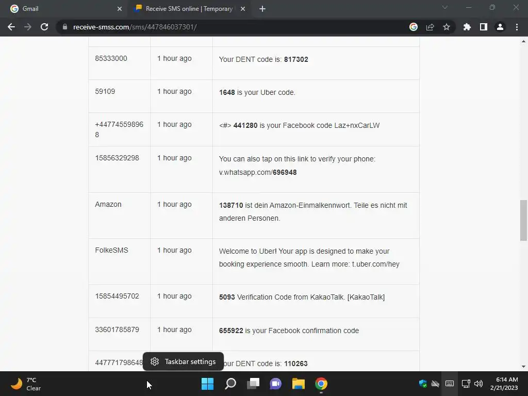Viewport: 528px width, 396px height.
Task: Select DENT code 817302
Action: (x=296, y=59)
